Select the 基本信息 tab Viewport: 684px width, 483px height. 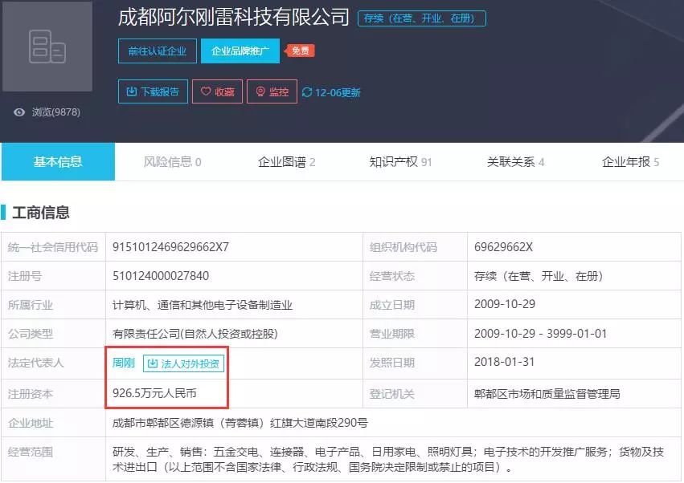tap(58, 161)
